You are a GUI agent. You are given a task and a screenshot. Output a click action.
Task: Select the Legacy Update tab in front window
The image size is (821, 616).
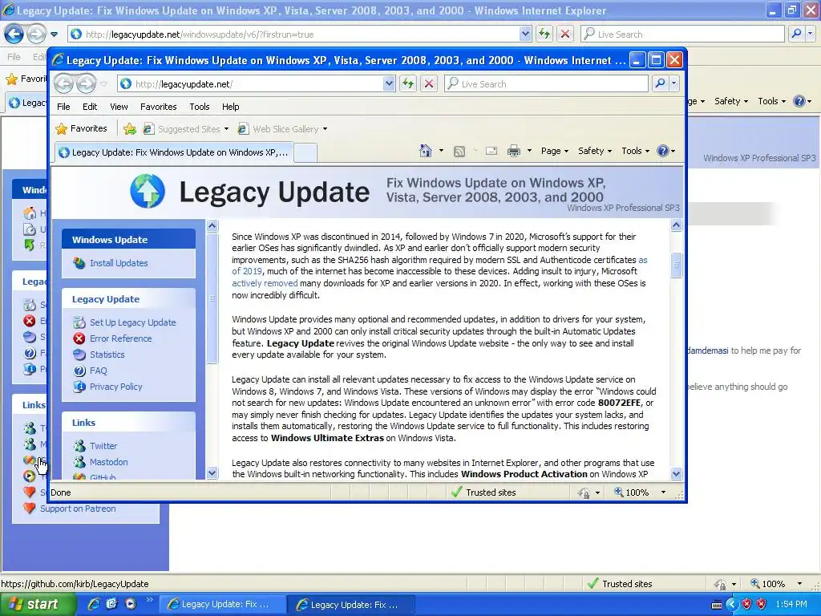click(174, 152)
